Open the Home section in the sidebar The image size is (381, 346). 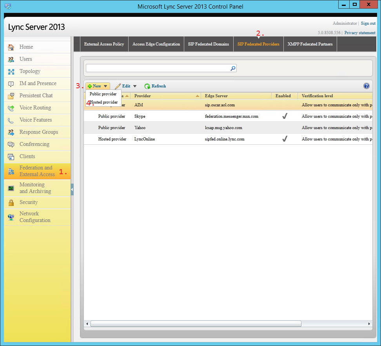click(x=26, y=46)
